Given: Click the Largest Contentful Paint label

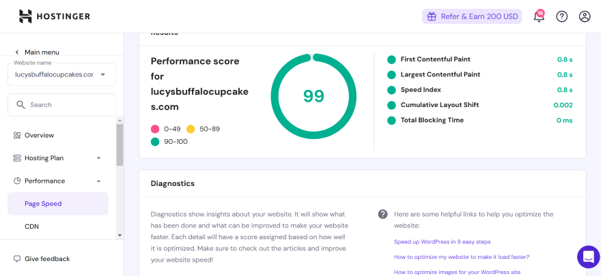Looking at the screenshot, I should point(441,74).
